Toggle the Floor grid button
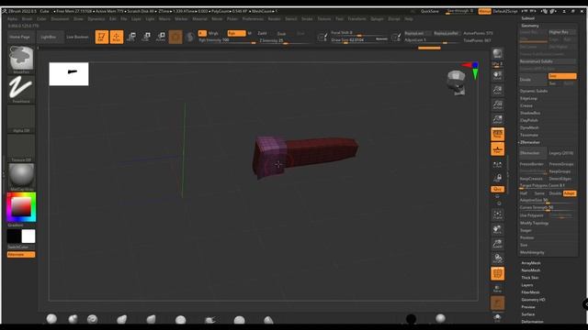The width and height of the screenshot is (588, 330). point(498,149)
